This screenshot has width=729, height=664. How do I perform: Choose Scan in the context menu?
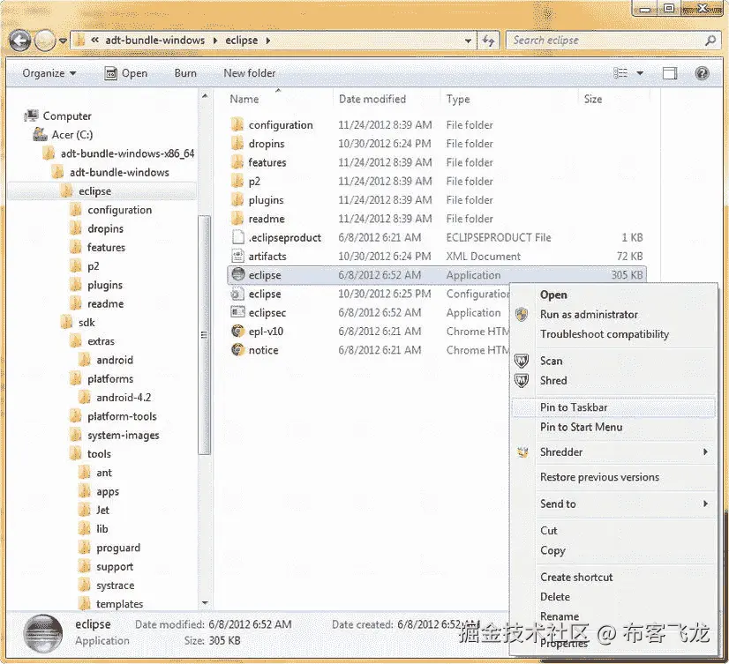tap(551, 361)
